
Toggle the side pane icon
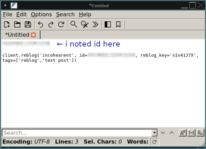coord(108,24)
